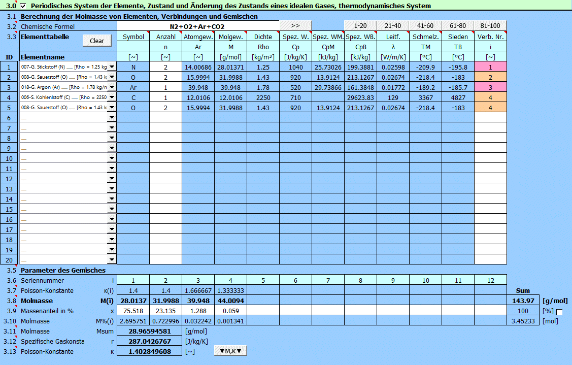Click the Anzahl cell for Argon
Viewport: 572px width, 365px height.
(x=165, y=87)
